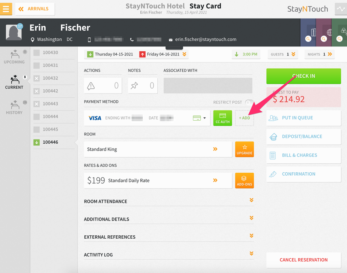Click the telephone handset icon in guest header
The image size is (347, 273).
[x=132, y=40]
